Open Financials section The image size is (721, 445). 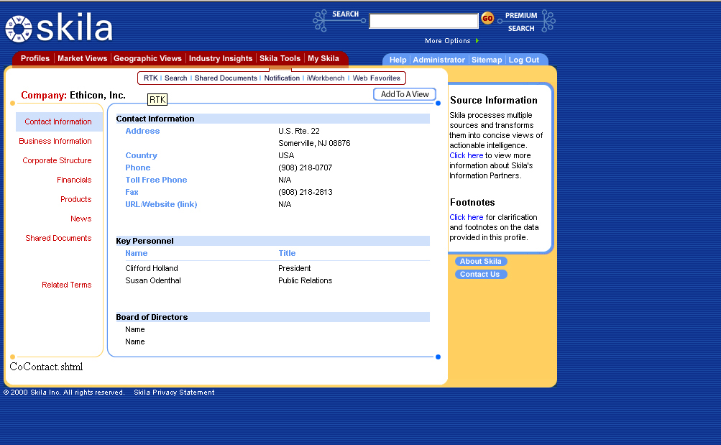(x=74, y=180)
